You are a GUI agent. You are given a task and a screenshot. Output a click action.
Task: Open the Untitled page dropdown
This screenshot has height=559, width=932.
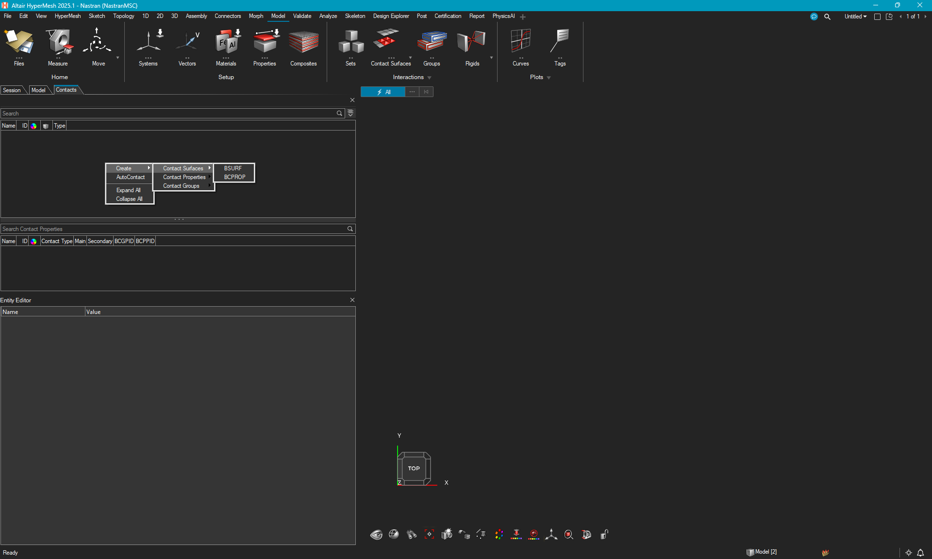coord(855,16)
